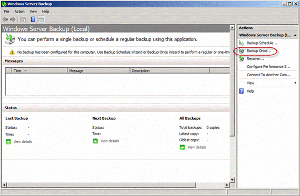Viewport: 300px width, 196px height.
Task: Minimize the Windows Server Backup window
Action: [x=285, y=4]
